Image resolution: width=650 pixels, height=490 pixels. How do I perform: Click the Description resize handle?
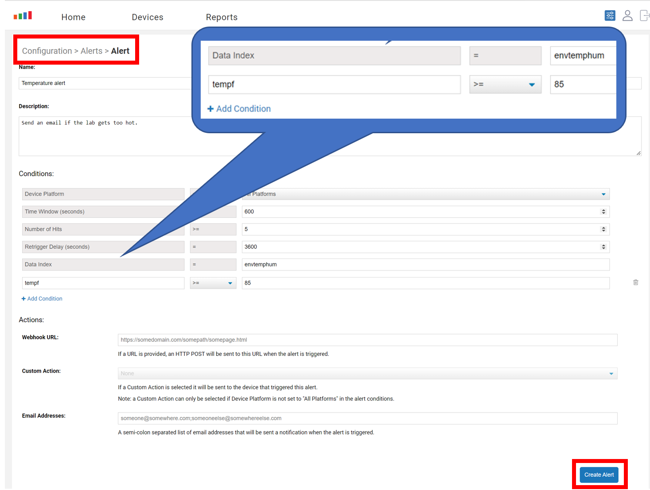click(638, 153)
